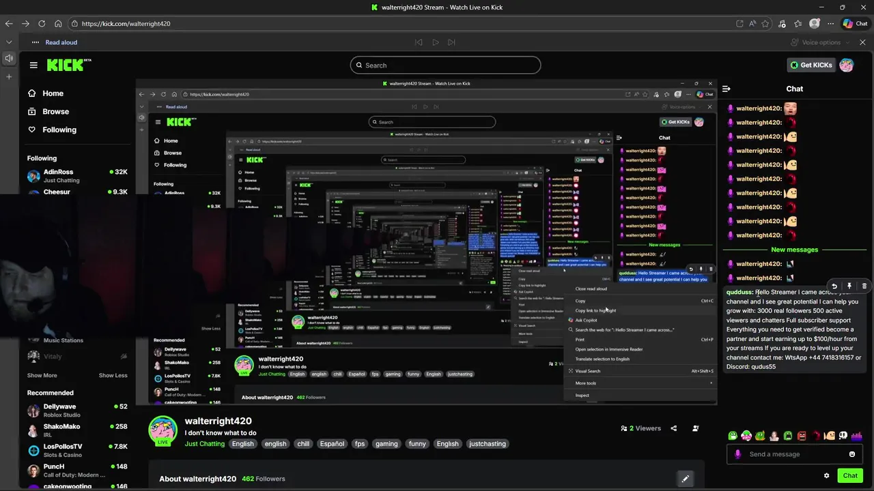Open the Kick hamburger menu beside the logo

[x=33, y=65]
